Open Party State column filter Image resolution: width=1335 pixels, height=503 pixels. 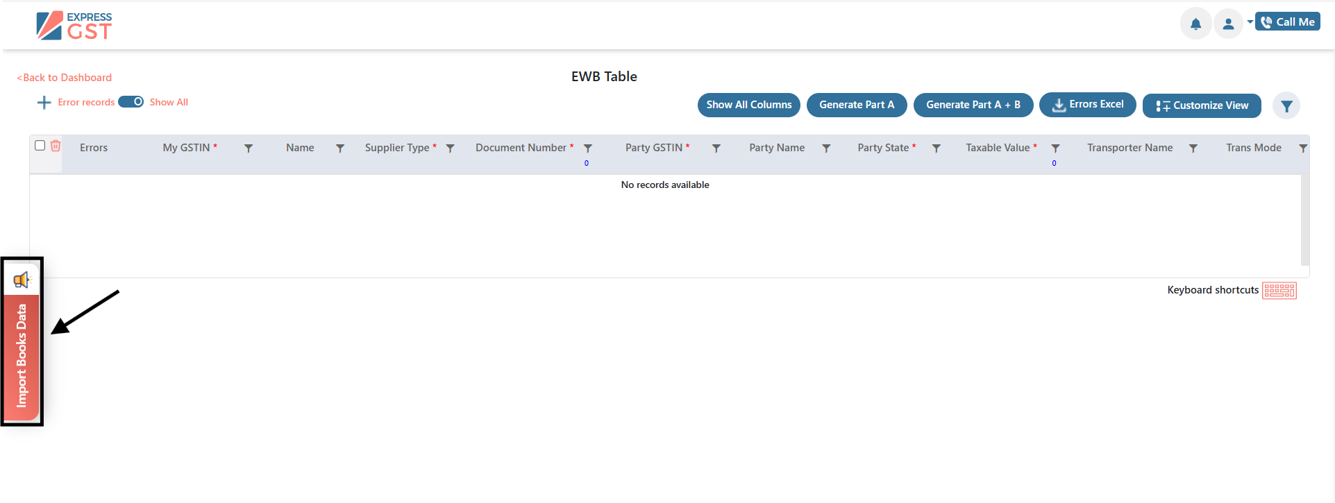pos(936,148)
